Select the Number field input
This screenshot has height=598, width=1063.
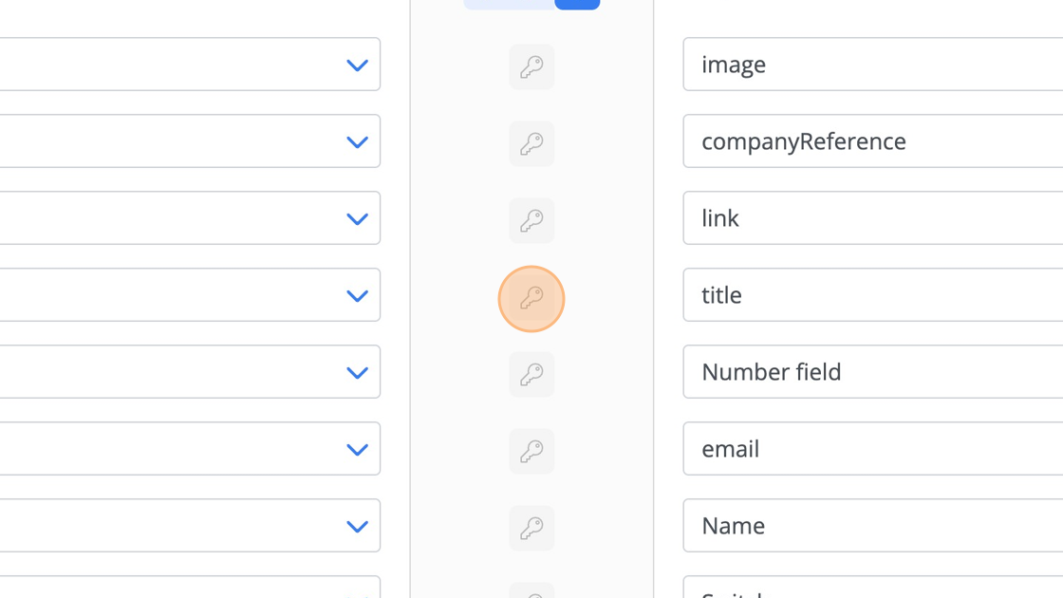tap(873, 371)
